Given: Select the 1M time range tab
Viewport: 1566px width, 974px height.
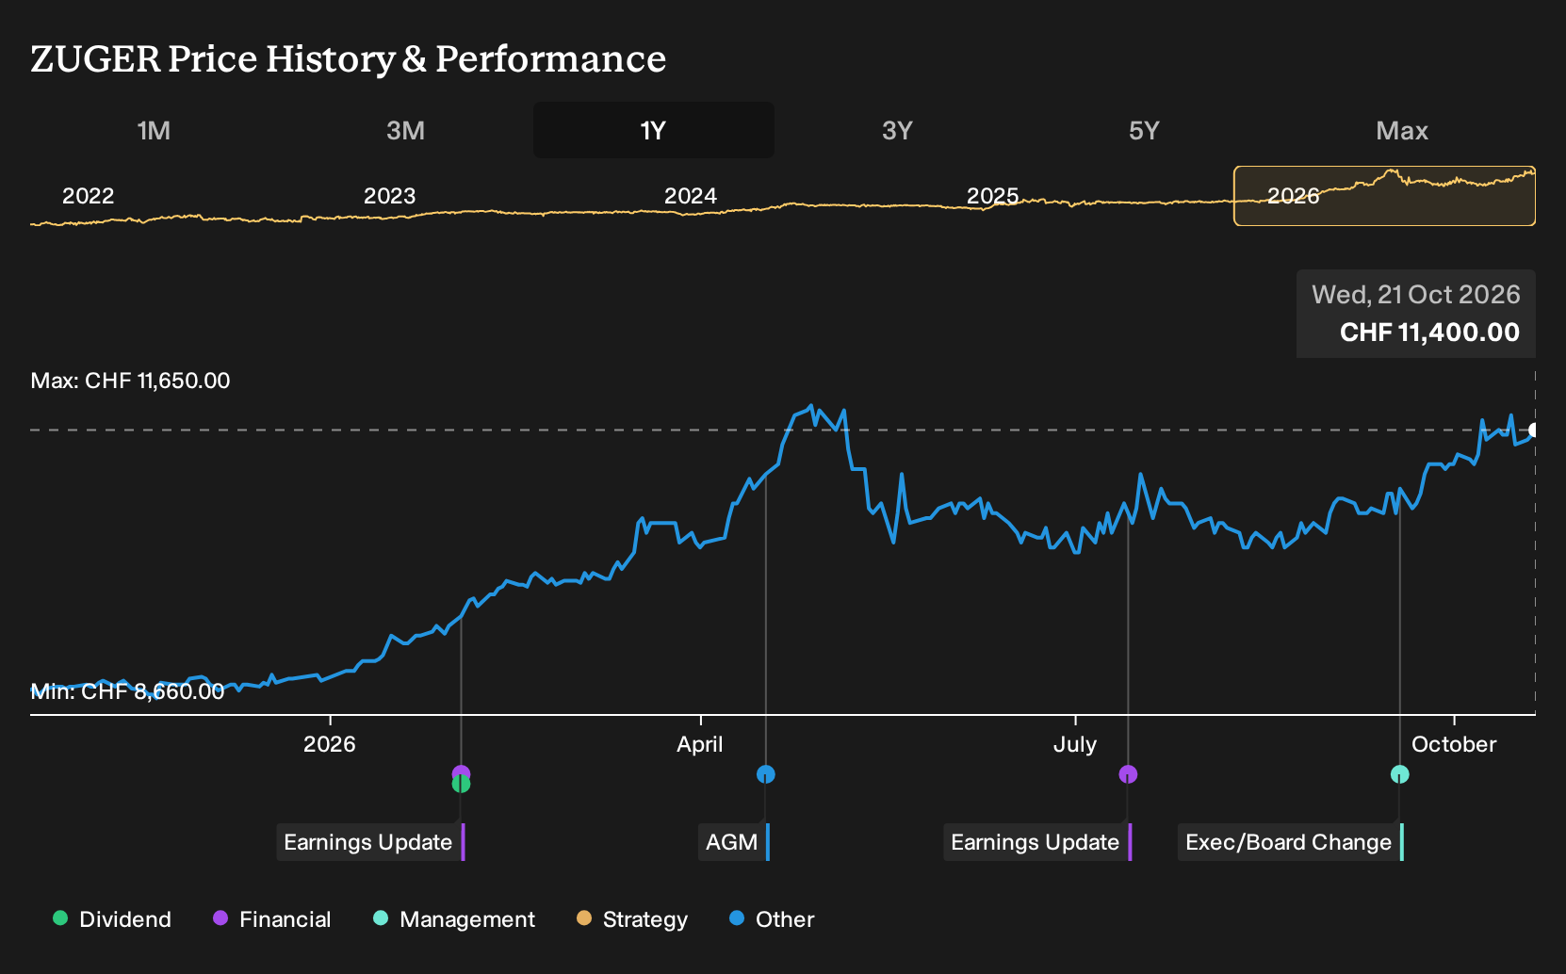Looking at the screenshot, I should 154,130.
